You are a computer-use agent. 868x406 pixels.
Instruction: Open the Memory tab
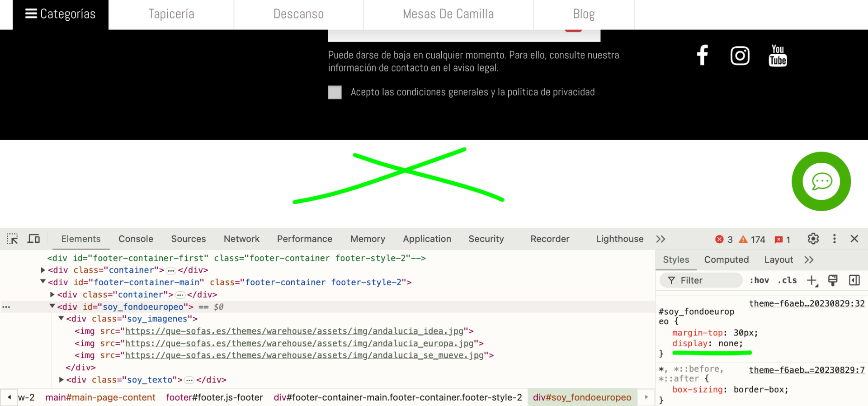pos(368,239)
